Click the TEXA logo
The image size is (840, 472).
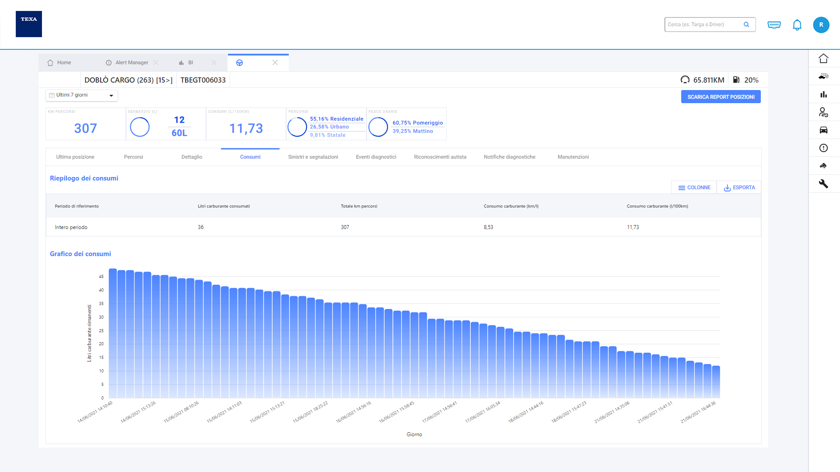coord(29,24)
